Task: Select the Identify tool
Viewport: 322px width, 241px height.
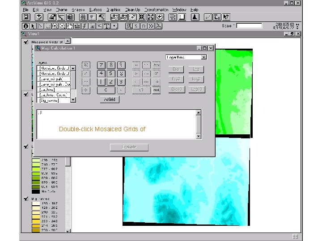Action: [x=25, y=26]
